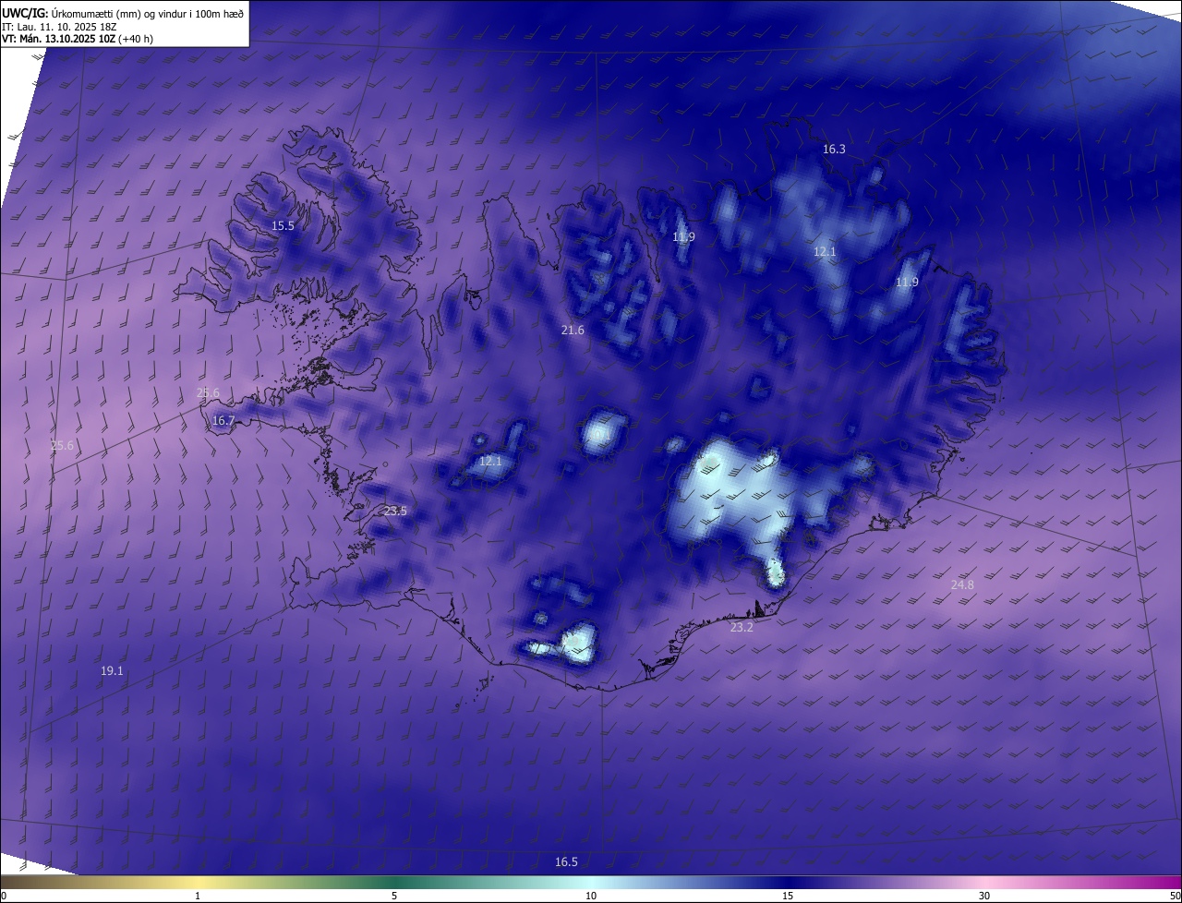The width and height of the screenshot is (1182, 903).
Task: Click tick label 1 on the colour scale
Action: tap(198, 896)
